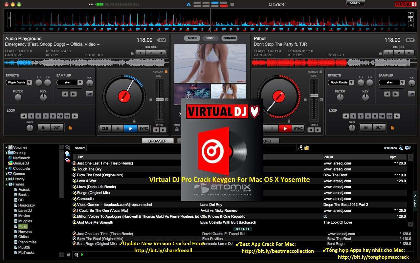This screenshot has height=263, width=420.
Task: Expand the CloudLists tree node
Action: pyautogui.click(x=6, y=168)
